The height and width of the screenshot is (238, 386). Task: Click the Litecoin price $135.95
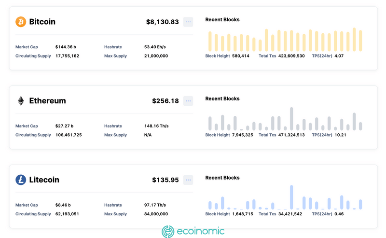coord(165,180)
